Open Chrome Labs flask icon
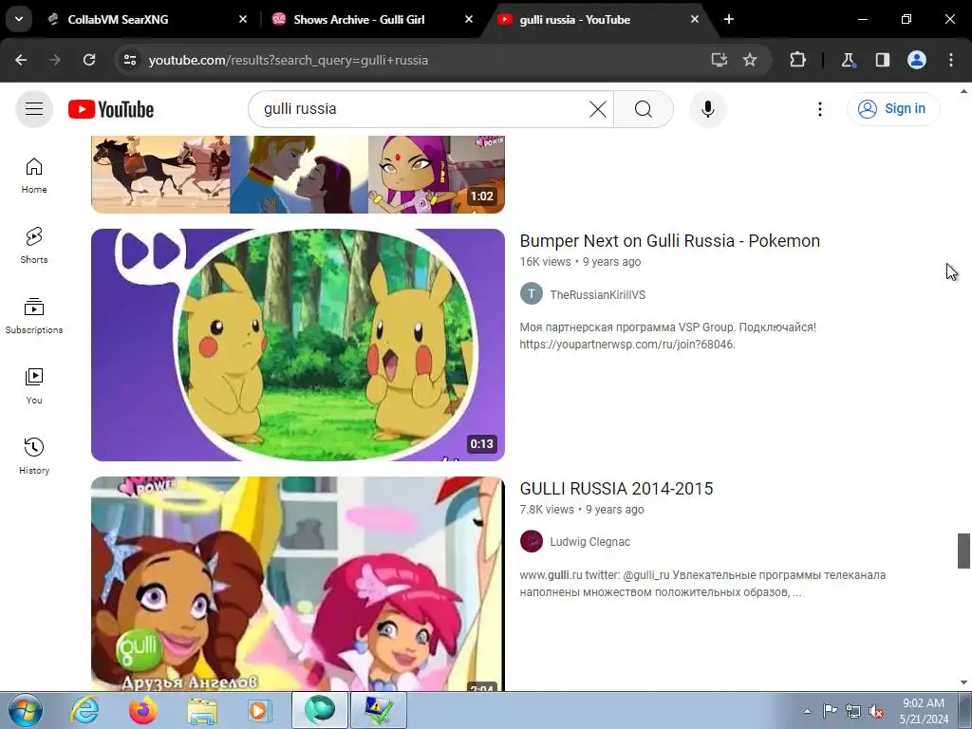Image resolution: width=972 pixels, height=729 pixels. (848, 60)
